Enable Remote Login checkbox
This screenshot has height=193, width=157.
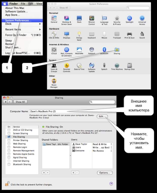coord(9,147)
